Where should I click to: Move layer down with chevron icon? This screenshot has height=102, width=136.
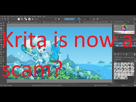pos(121,54)
